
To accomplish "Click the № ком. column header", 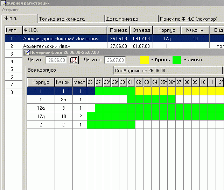I will 64,82.
